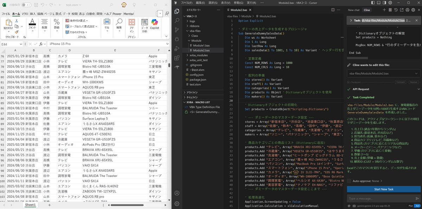The height and width of the screenshot is (209, 422).
Task: Click the Format Painter brush icon
Action: click(x=17, y=32)
